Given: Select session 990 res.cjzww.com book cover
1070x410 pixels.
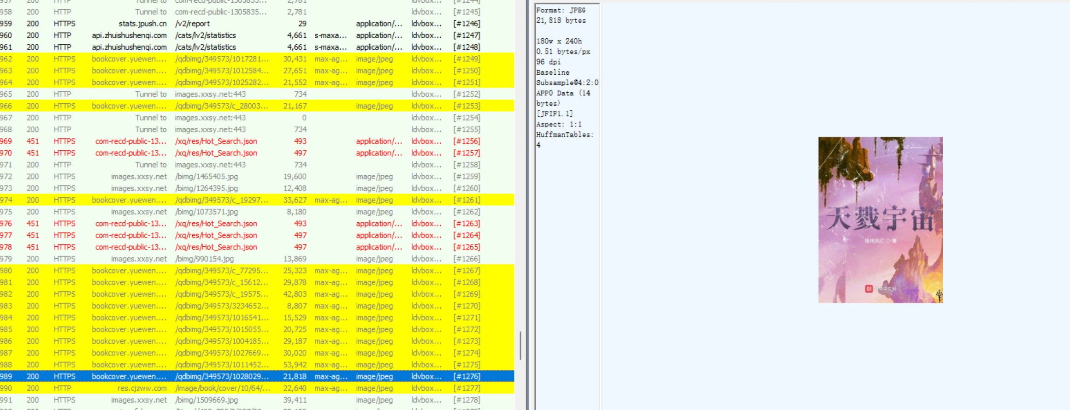Looking at the screenshot, I should [x=257, y=388].
